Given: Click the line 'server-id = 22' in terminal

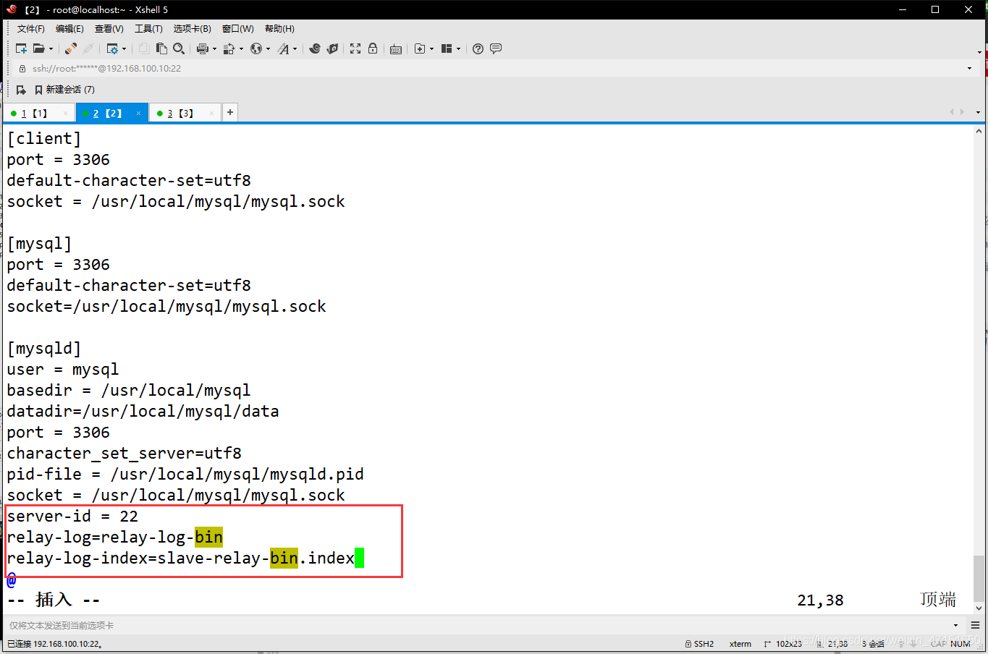Looking at the screenshot, I should tap(72, 516).
